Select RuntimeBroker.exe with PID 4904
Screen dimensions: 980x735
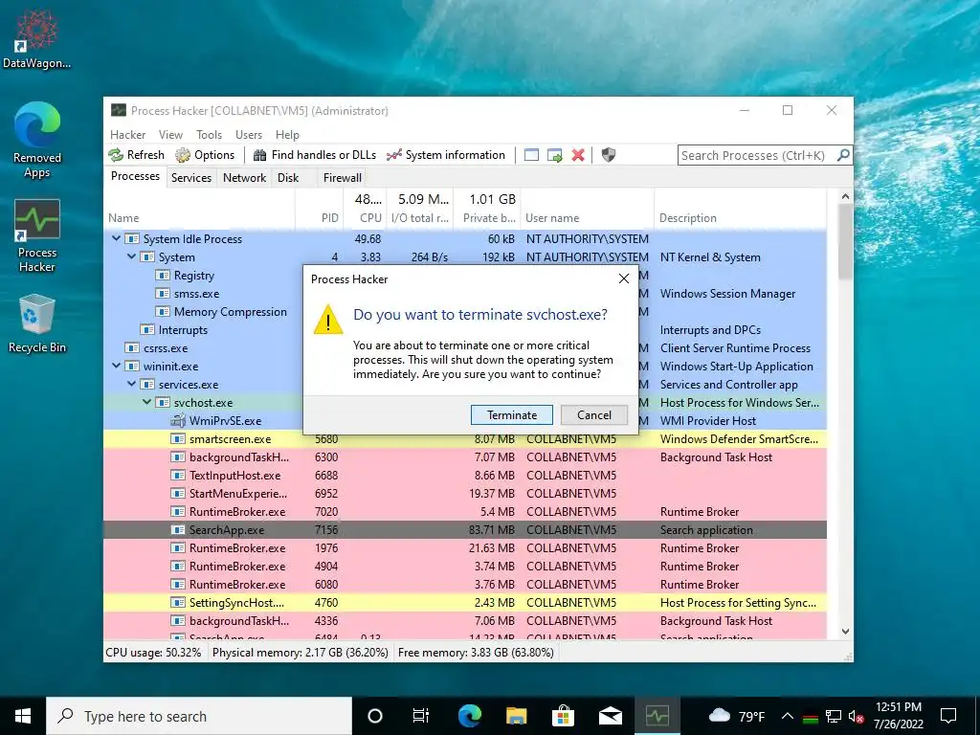pyautogui.click(x=465, y=566)
